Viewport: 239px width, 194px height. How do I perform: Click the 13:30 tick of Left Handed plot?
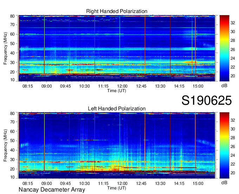160,183
